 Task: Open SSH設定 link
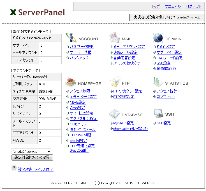coord(164,123)
